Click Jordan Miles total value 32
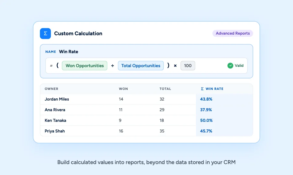This screenshot has width=293, height=175. tap(162, 99)
